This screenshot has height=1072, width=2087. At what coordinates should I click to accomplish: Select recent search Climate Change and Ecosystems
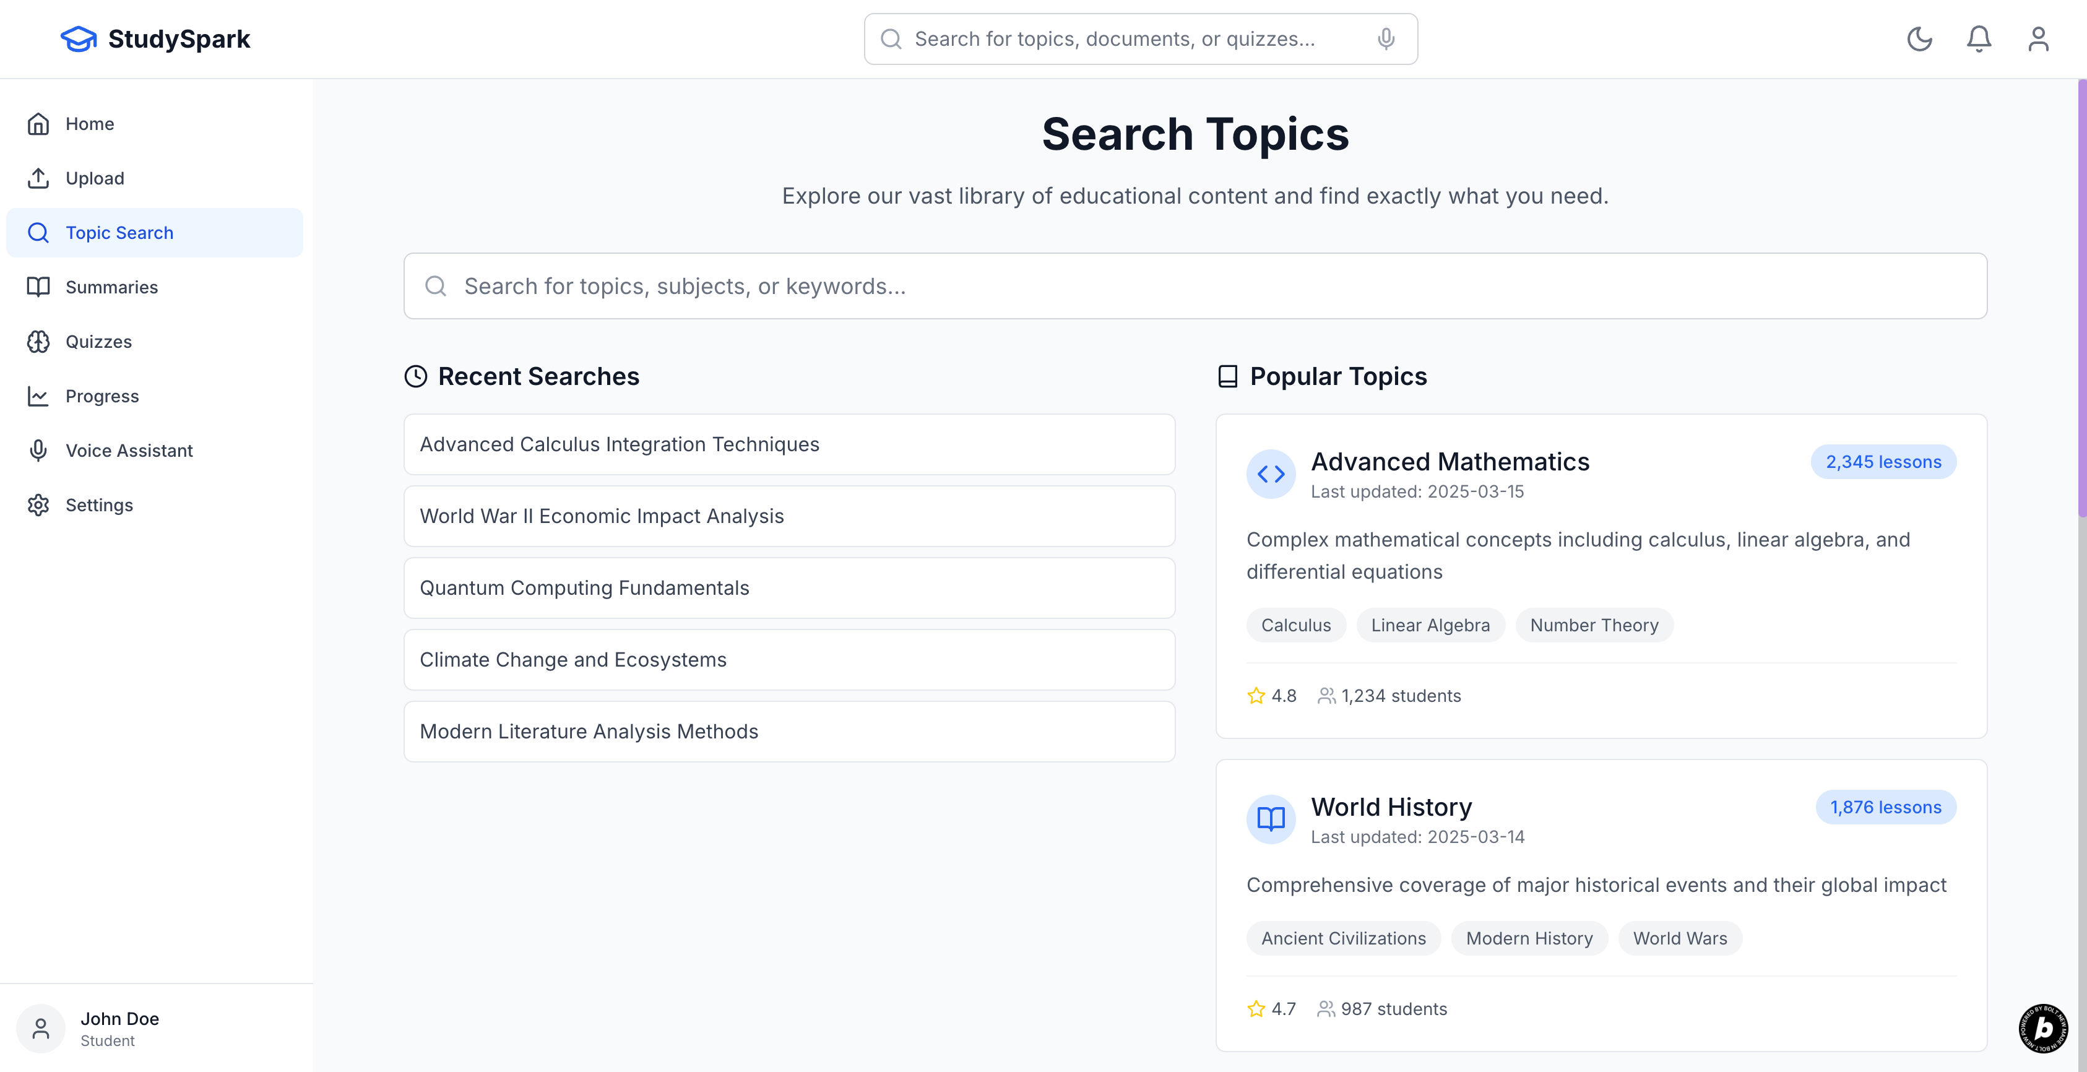click(x=789, y=660)
